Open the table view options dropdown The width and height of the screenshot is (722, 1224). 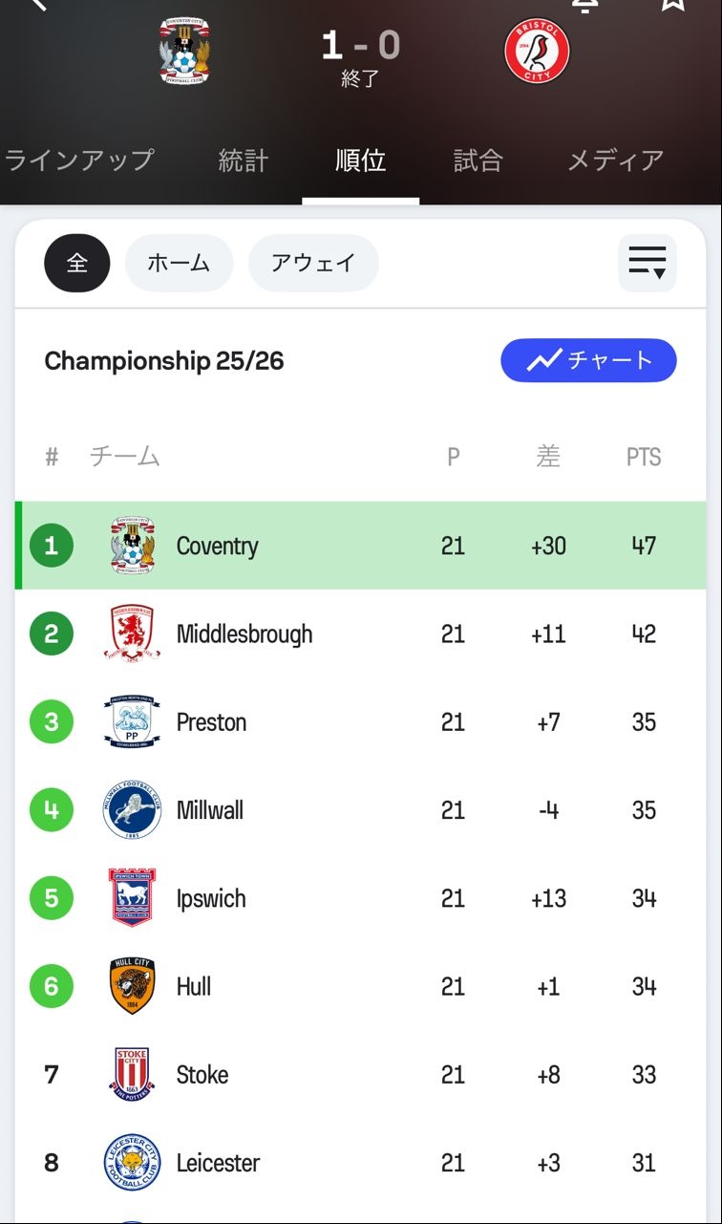pyautogui.click(x=647, y=263)
